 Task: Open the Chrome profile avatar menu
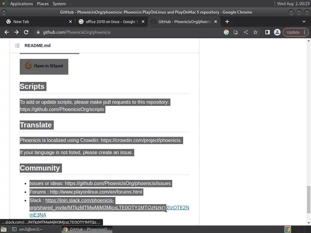click(x=277, y=32)
